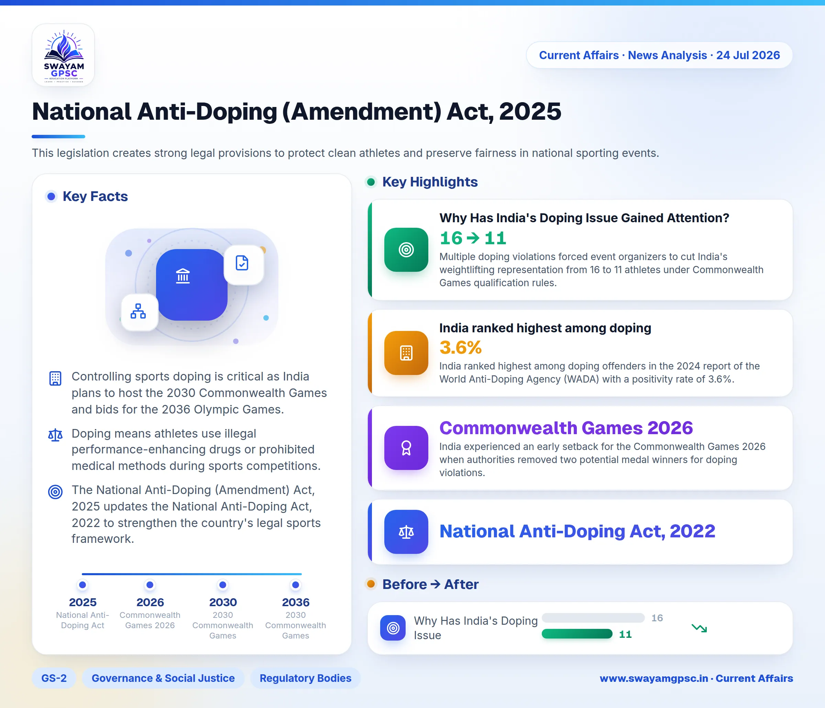
Task: Click the orange dot beside Before After
Action: [x=371, y=584]
